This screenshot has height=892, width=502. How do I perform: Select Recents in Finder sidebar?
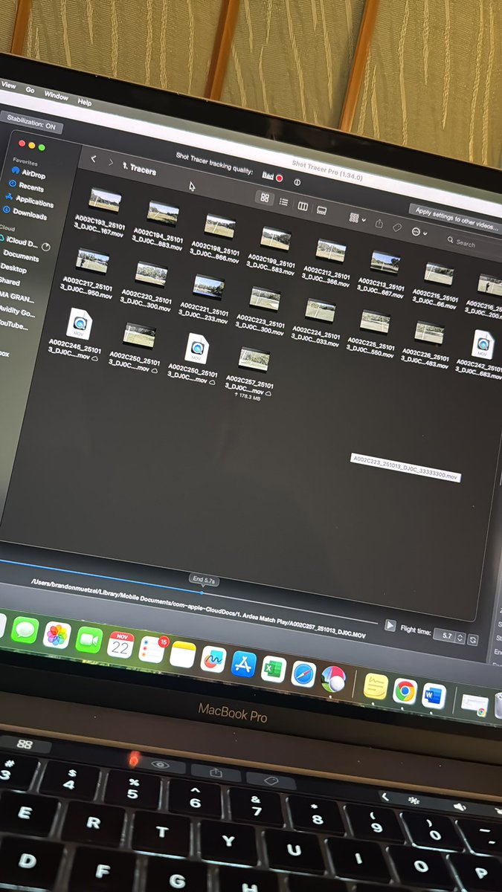pos(26,187)
